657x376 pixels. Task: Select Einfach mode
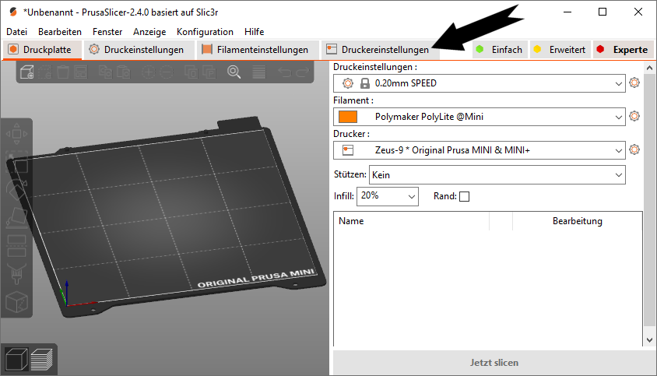point(500,50)
